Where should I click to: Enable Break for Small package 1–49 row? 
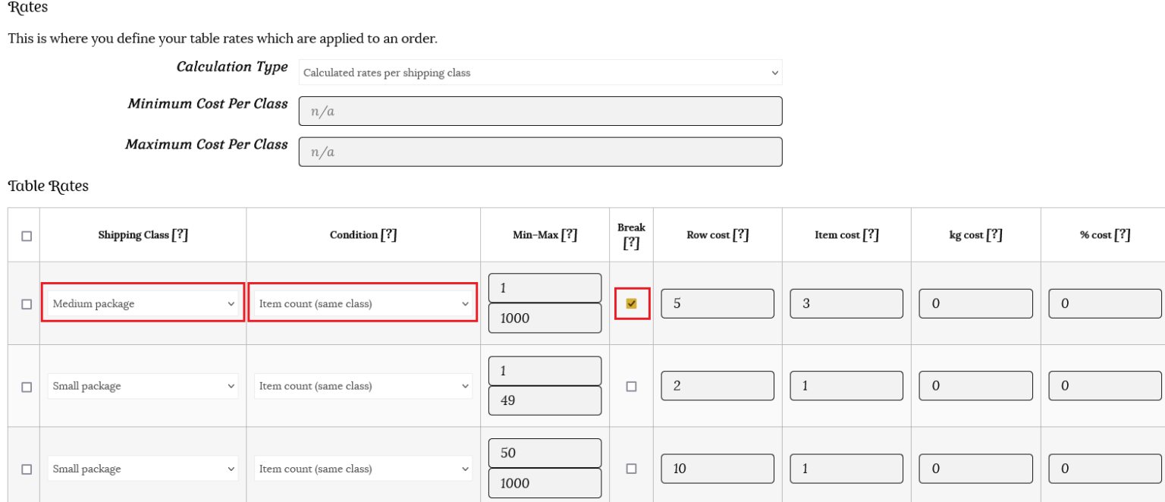coord(632,386)
